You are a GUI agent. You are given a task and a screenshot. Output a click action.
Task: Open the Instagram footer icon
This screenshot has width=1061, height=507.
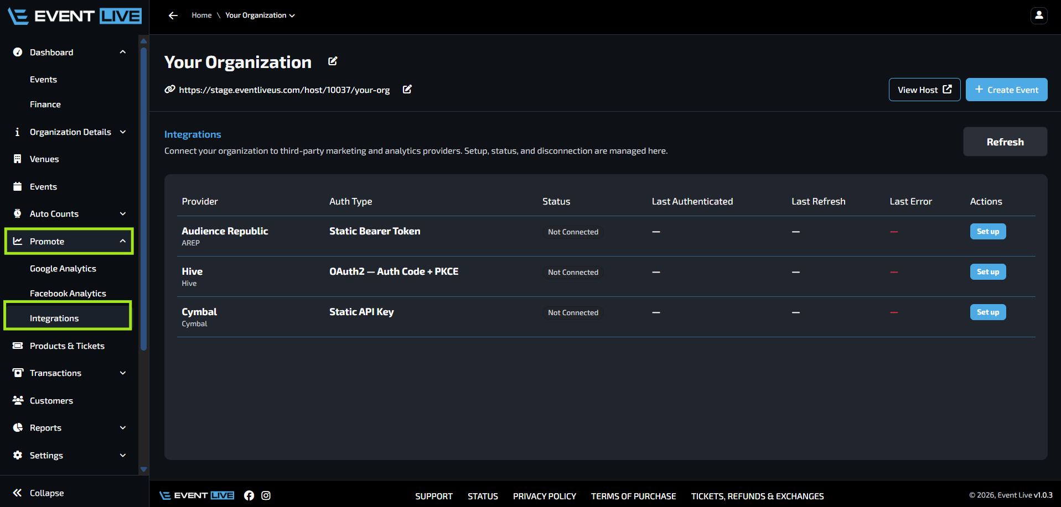[x=266, y=495]
